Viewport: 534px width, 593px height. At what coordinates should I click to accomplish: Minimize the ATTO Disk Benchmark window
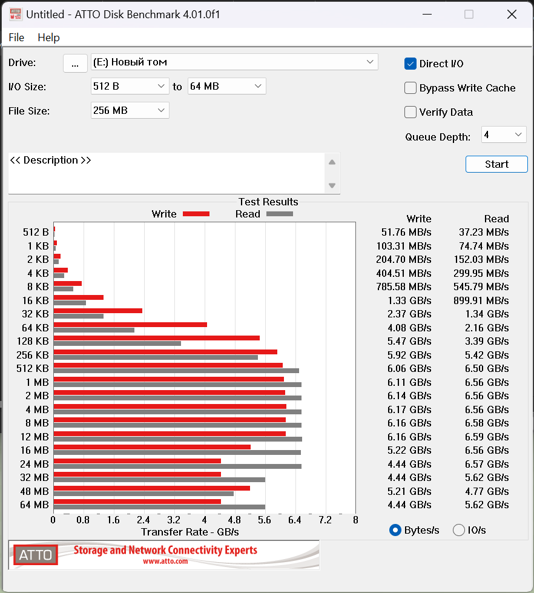(427, 15)
